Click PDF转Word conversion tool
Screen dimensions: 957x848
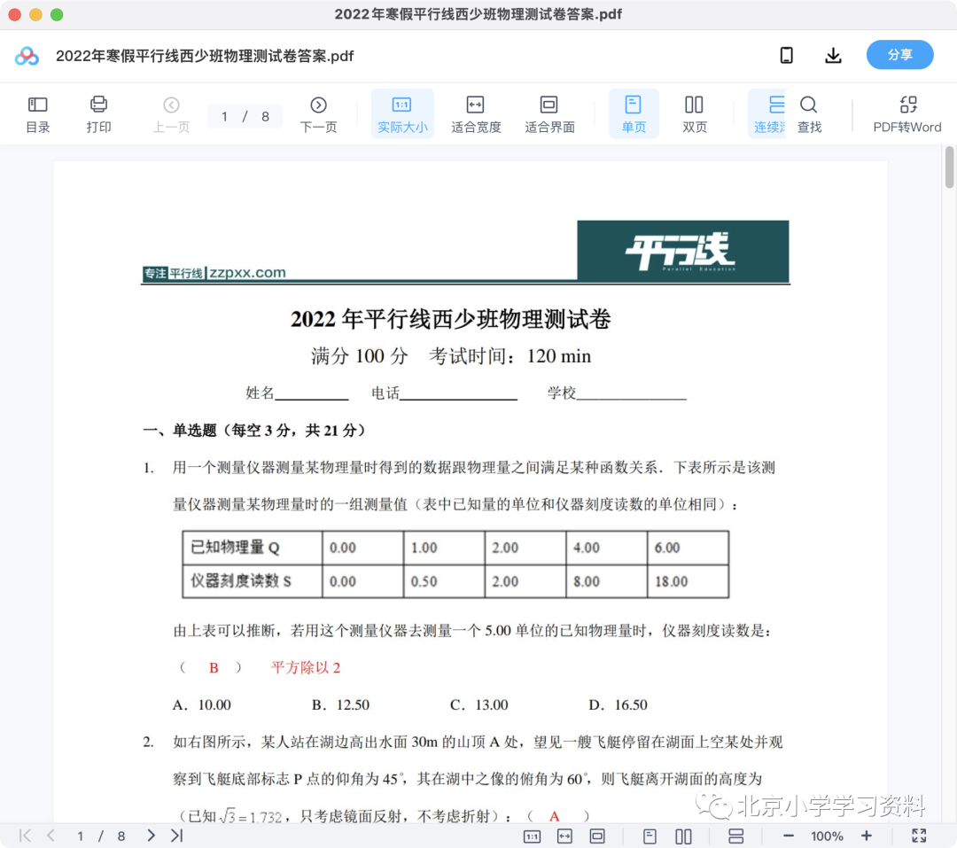907,114
